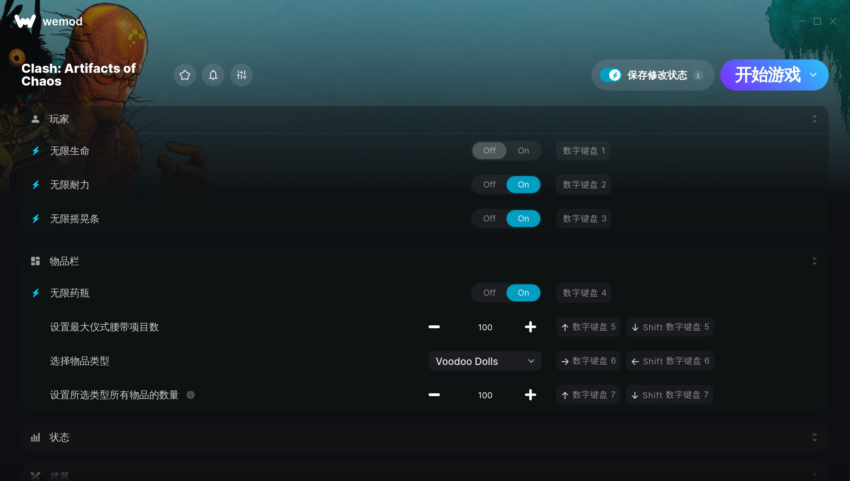Turn on 无限生命 toggle
This screenshot has width=850, height=481.
coord(523,151)
